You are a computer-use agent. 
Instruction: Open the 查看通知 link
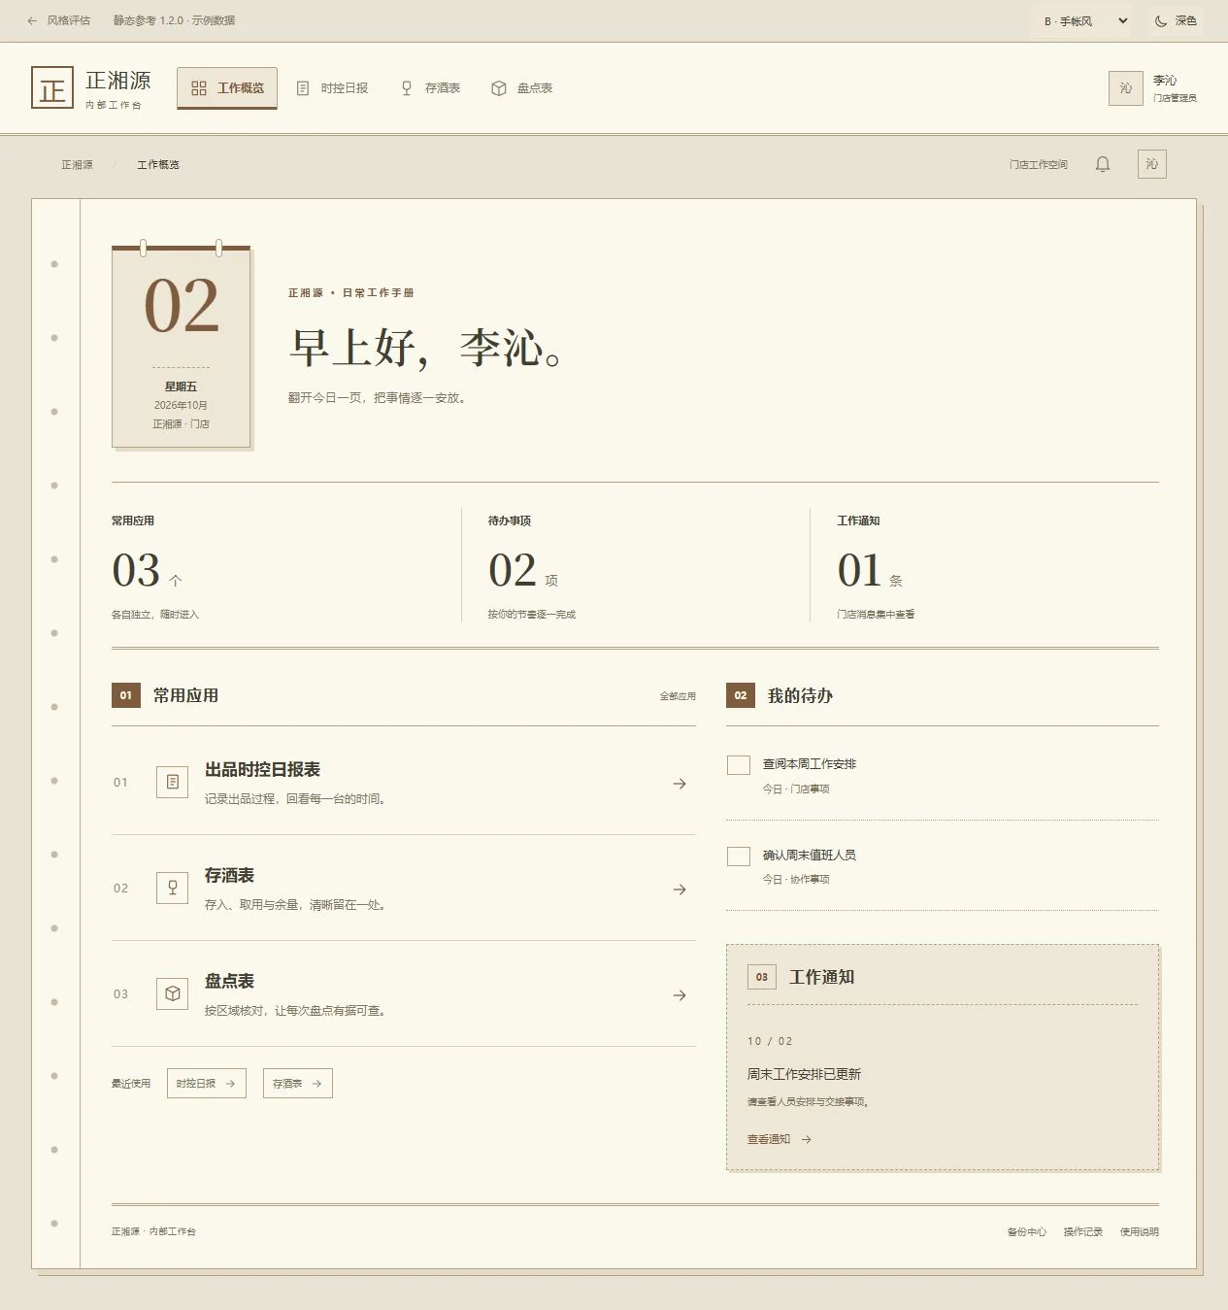click(780, 1140)
